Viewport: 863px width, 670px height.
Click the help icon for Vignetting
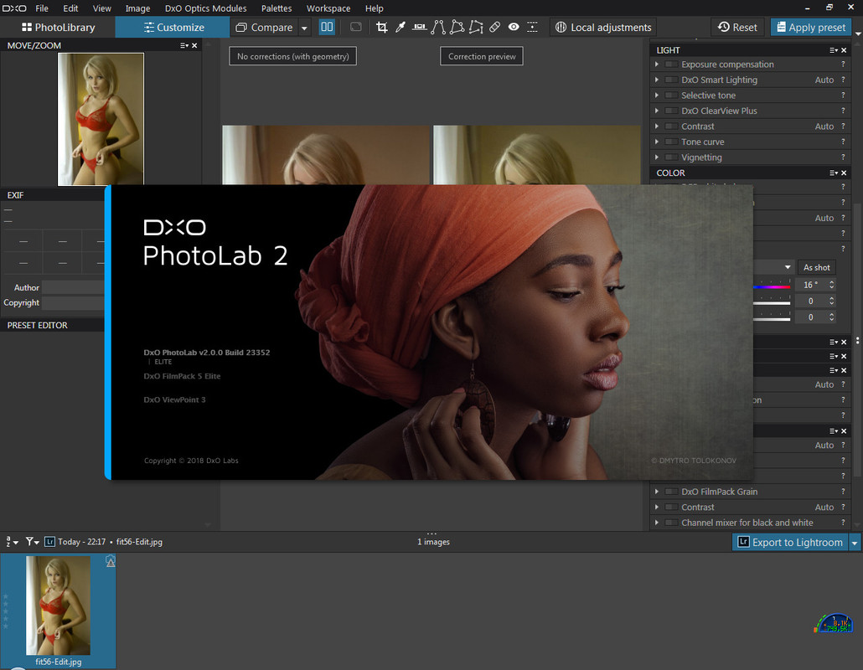point(843,157)
